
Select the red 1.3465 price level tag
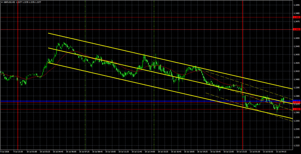pos(297,29)
